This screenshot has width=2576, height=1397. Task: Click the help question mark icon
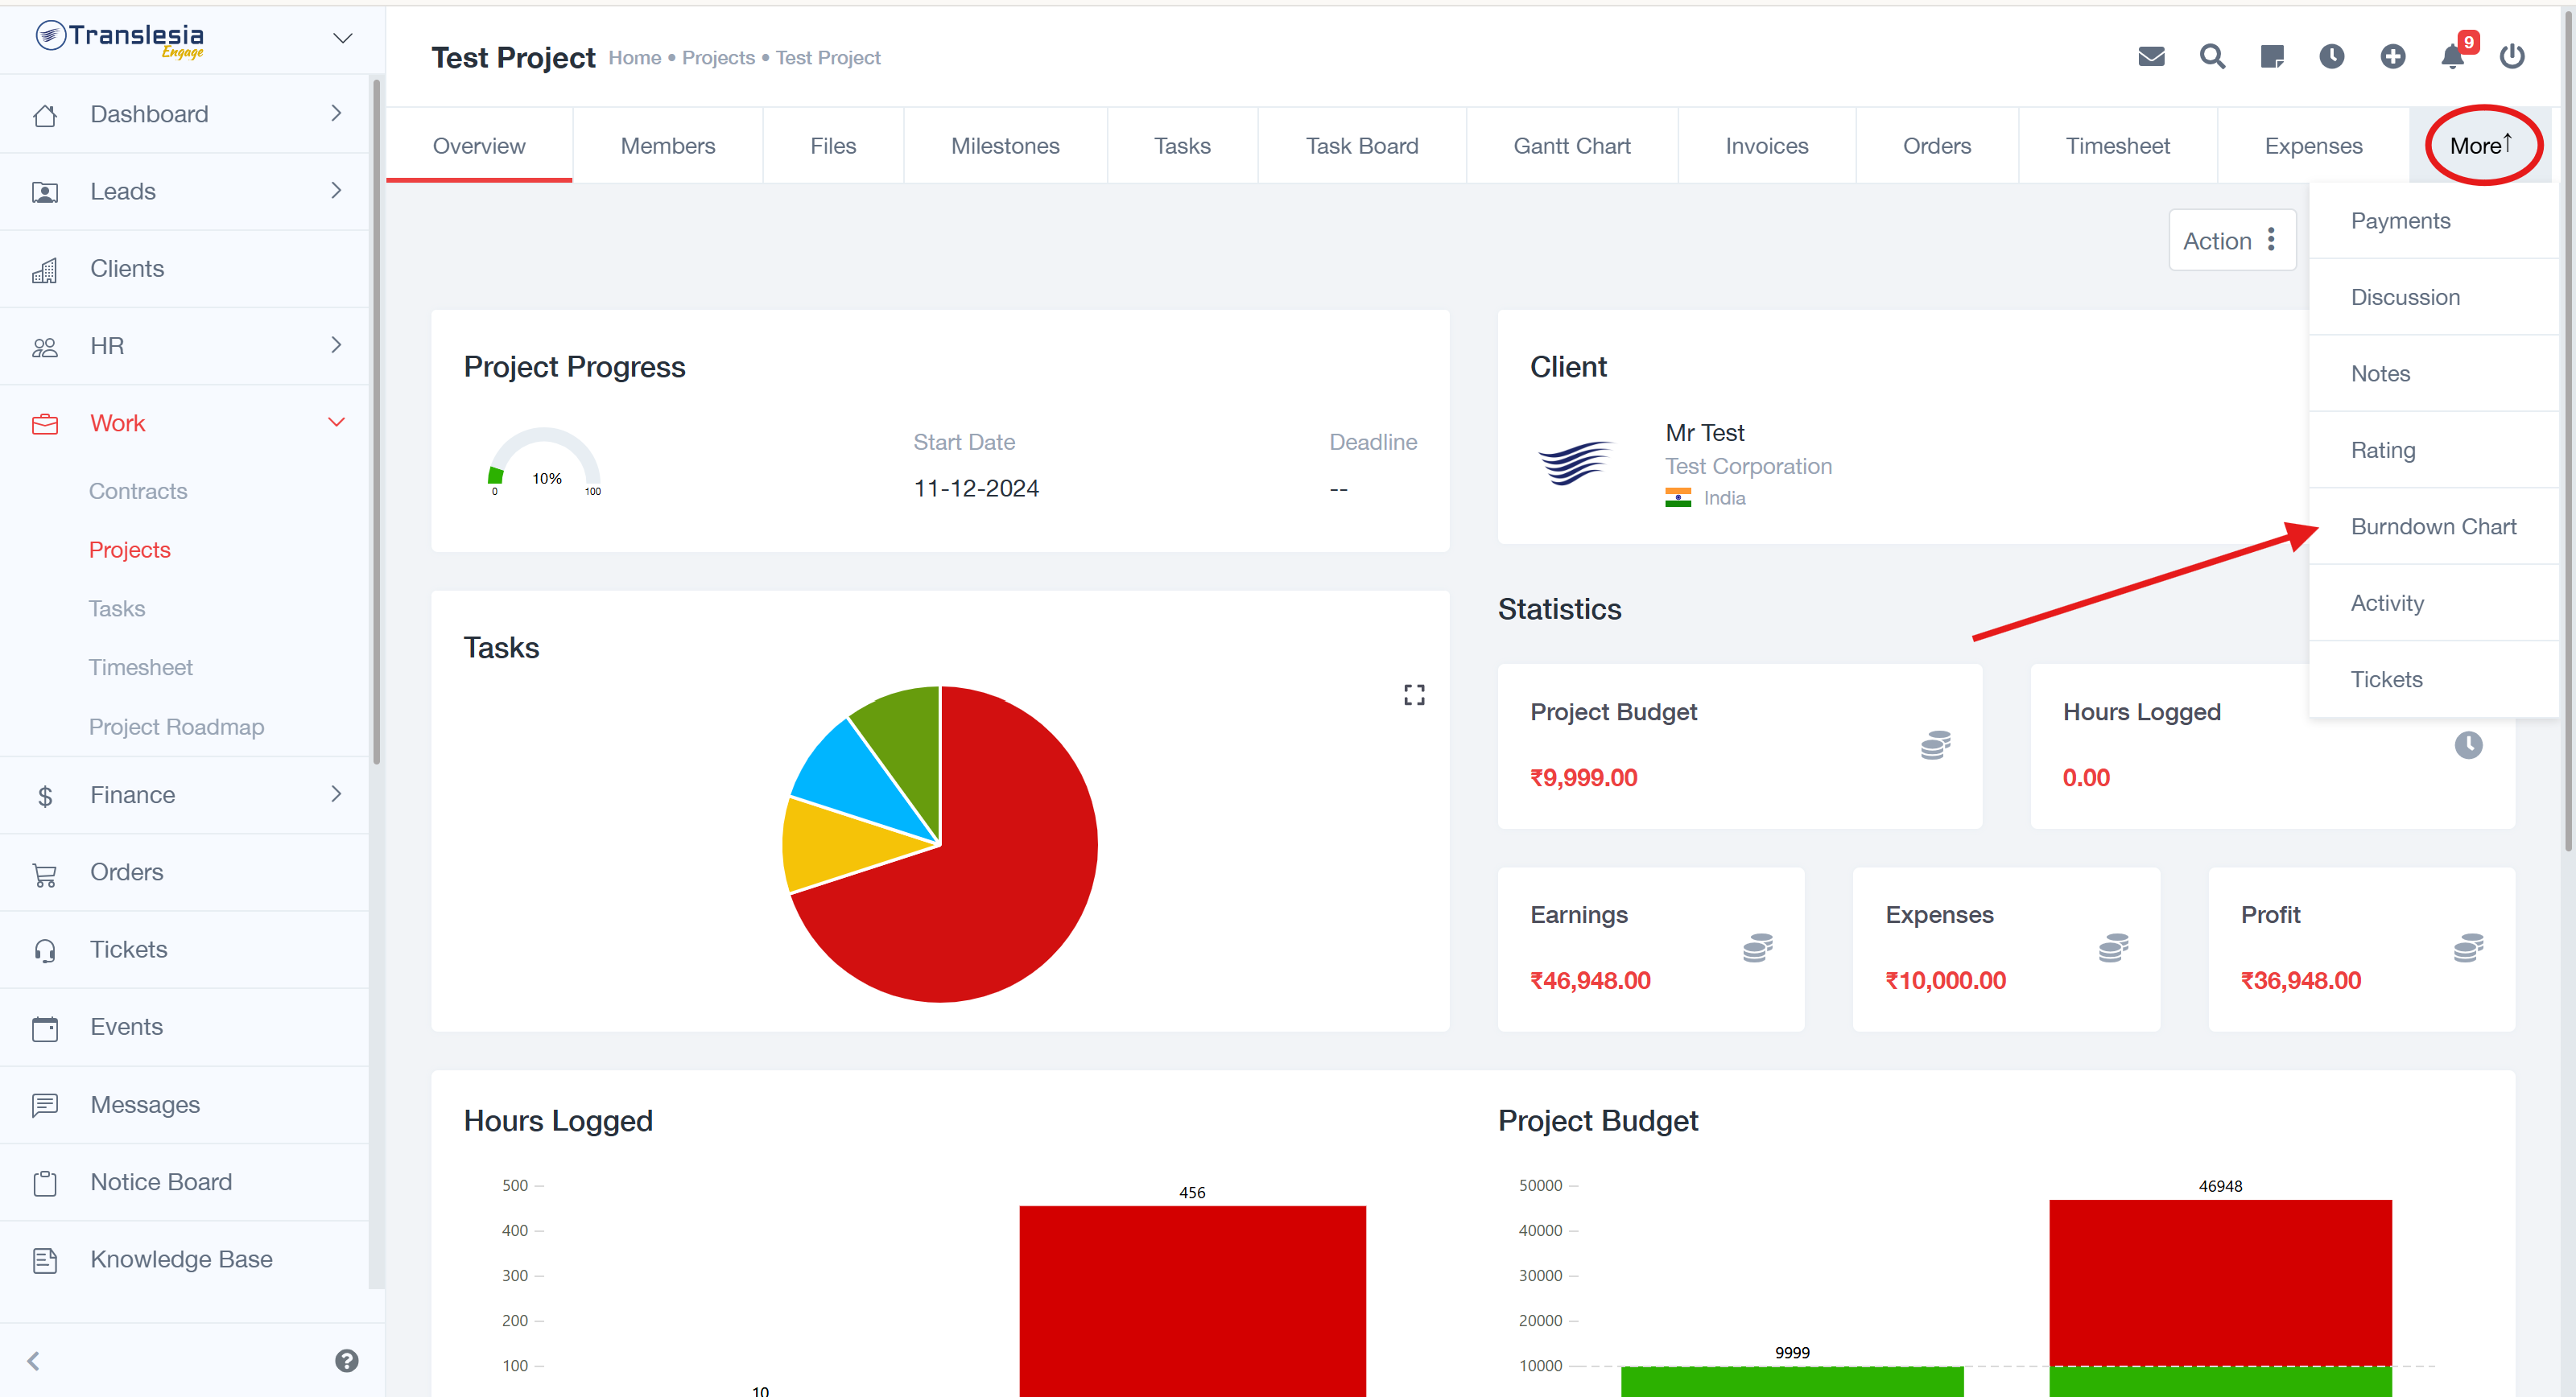pos(346,1361)
